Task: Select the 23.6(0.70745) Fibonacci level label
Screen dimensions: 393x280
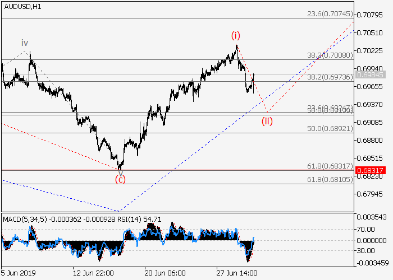Action: (329, 14)
